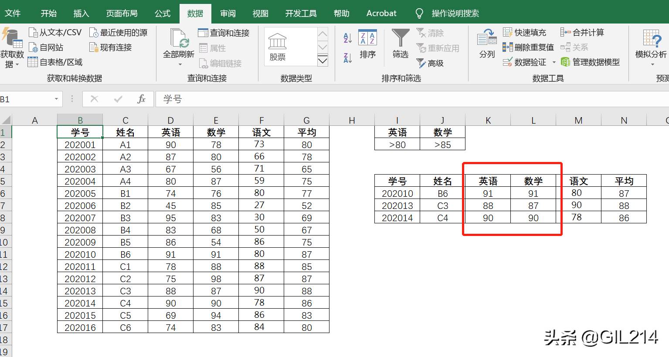This screenshot has height=357, width=669.
Task: Click into the formula bar showing 学号
Action: [412, 99]
